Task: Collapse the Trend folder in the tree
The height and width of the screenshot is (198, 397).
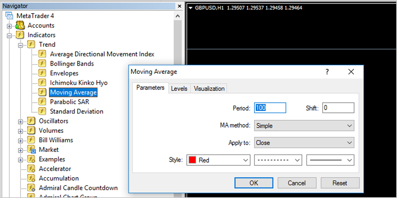Action: click(21, 45)
